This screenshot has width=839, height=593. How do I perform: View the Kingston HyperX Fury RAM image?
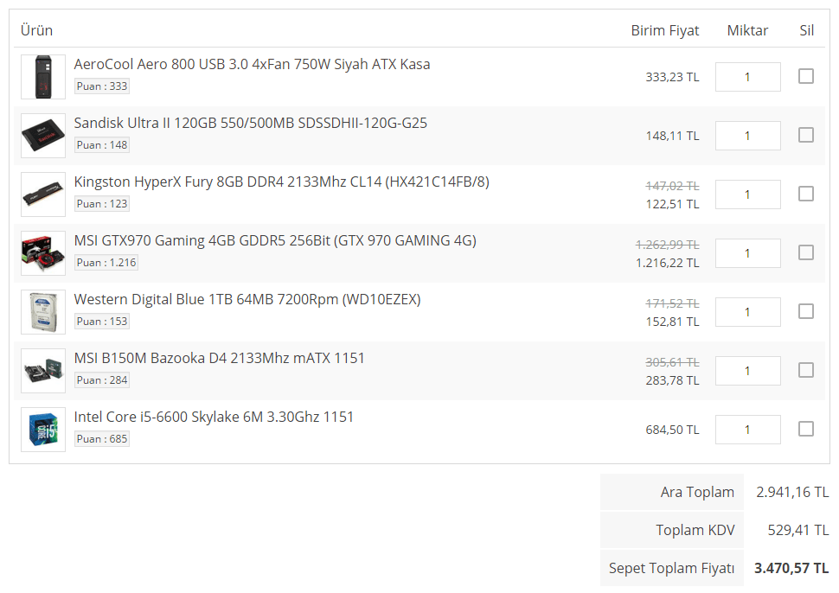[43, 194]
